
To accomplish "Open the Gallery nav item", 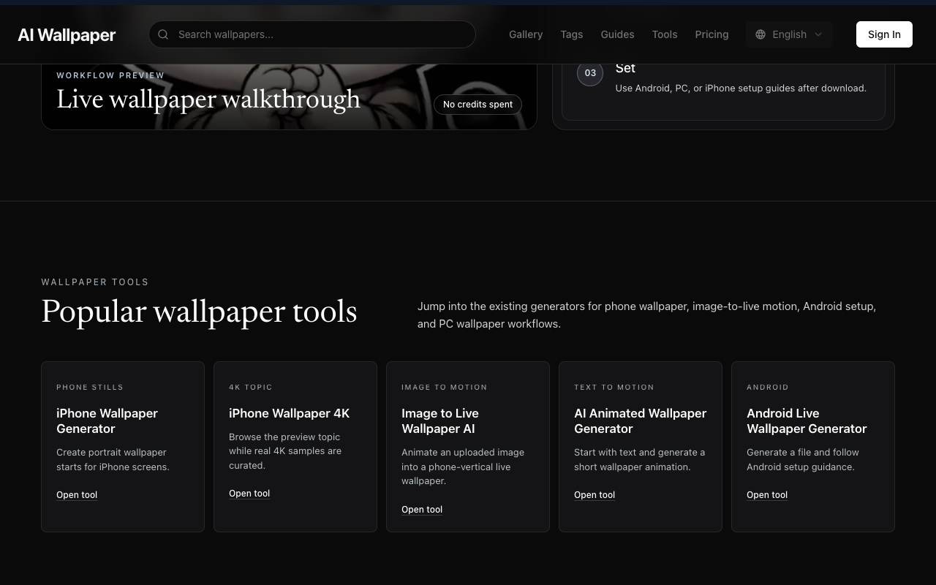I will point(526,34).
